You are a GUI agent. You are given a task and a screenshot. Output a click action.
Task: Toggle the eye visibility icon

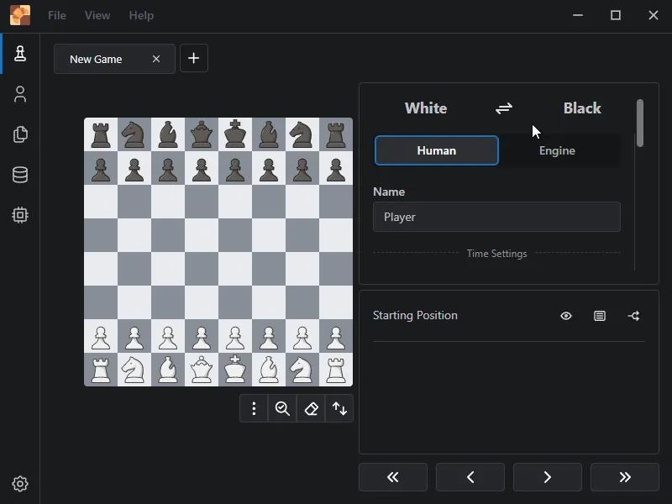pyautogui.click(x=566, y=316)
